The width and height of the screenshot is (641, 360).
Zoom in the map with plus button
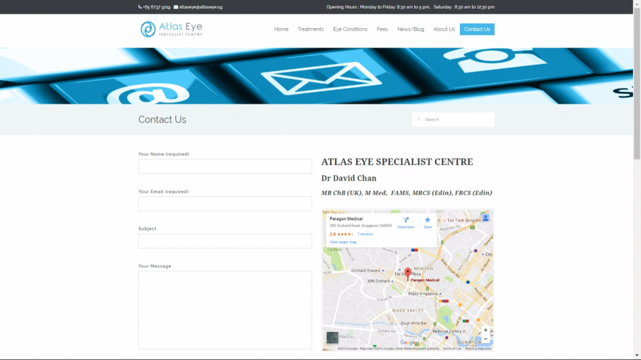point(485,330)
